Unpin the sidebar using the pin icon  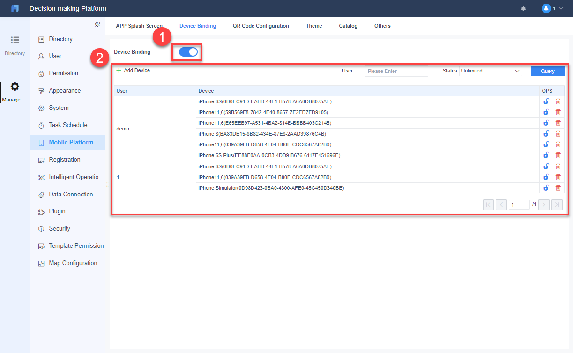pos(97,24)
